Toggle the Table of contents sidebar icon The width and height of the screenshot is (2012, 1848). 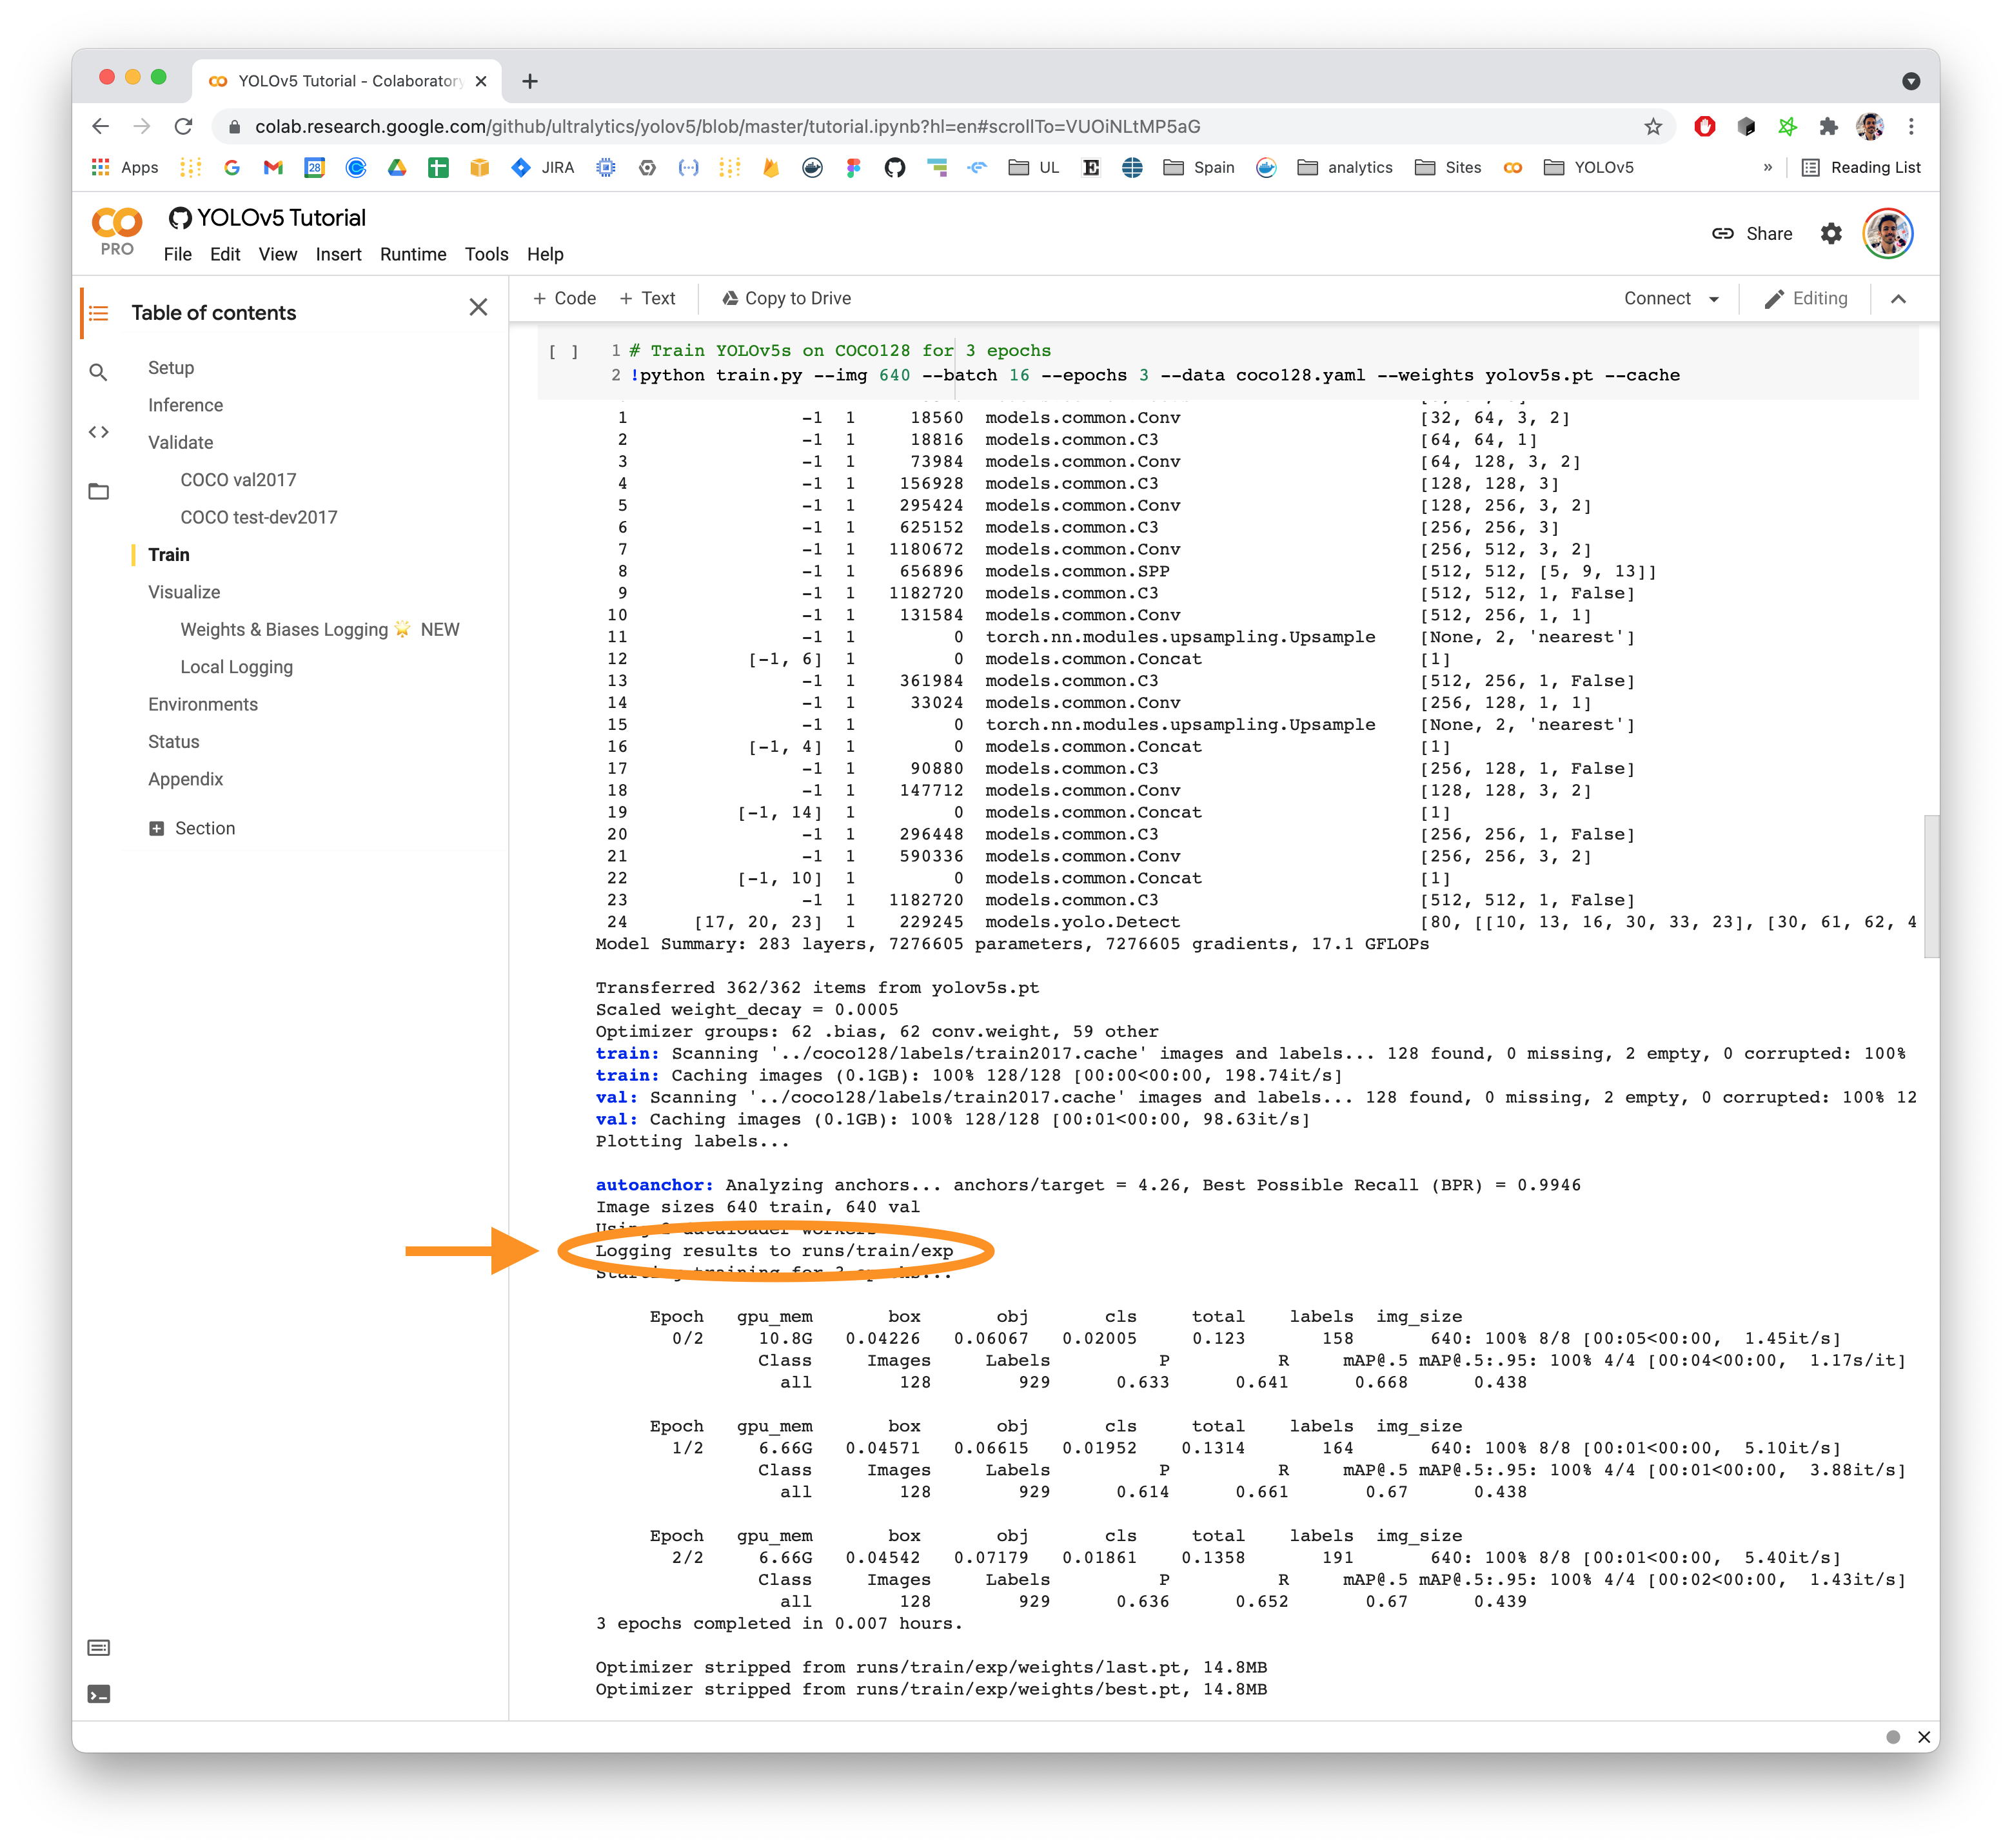[x=98, y=313]
